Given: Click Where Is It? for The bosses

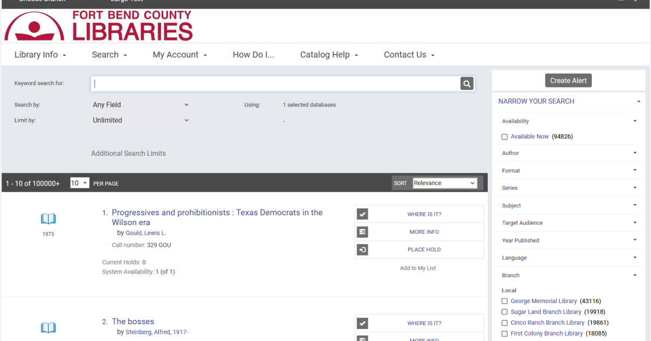Looking at the screenshot, I should coord(424,323).
